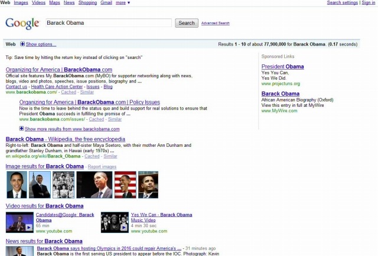Screen dimensions: 378x256
Task: Open Similar link for barackobama.com/issues/
Action: tap(115, 119)
